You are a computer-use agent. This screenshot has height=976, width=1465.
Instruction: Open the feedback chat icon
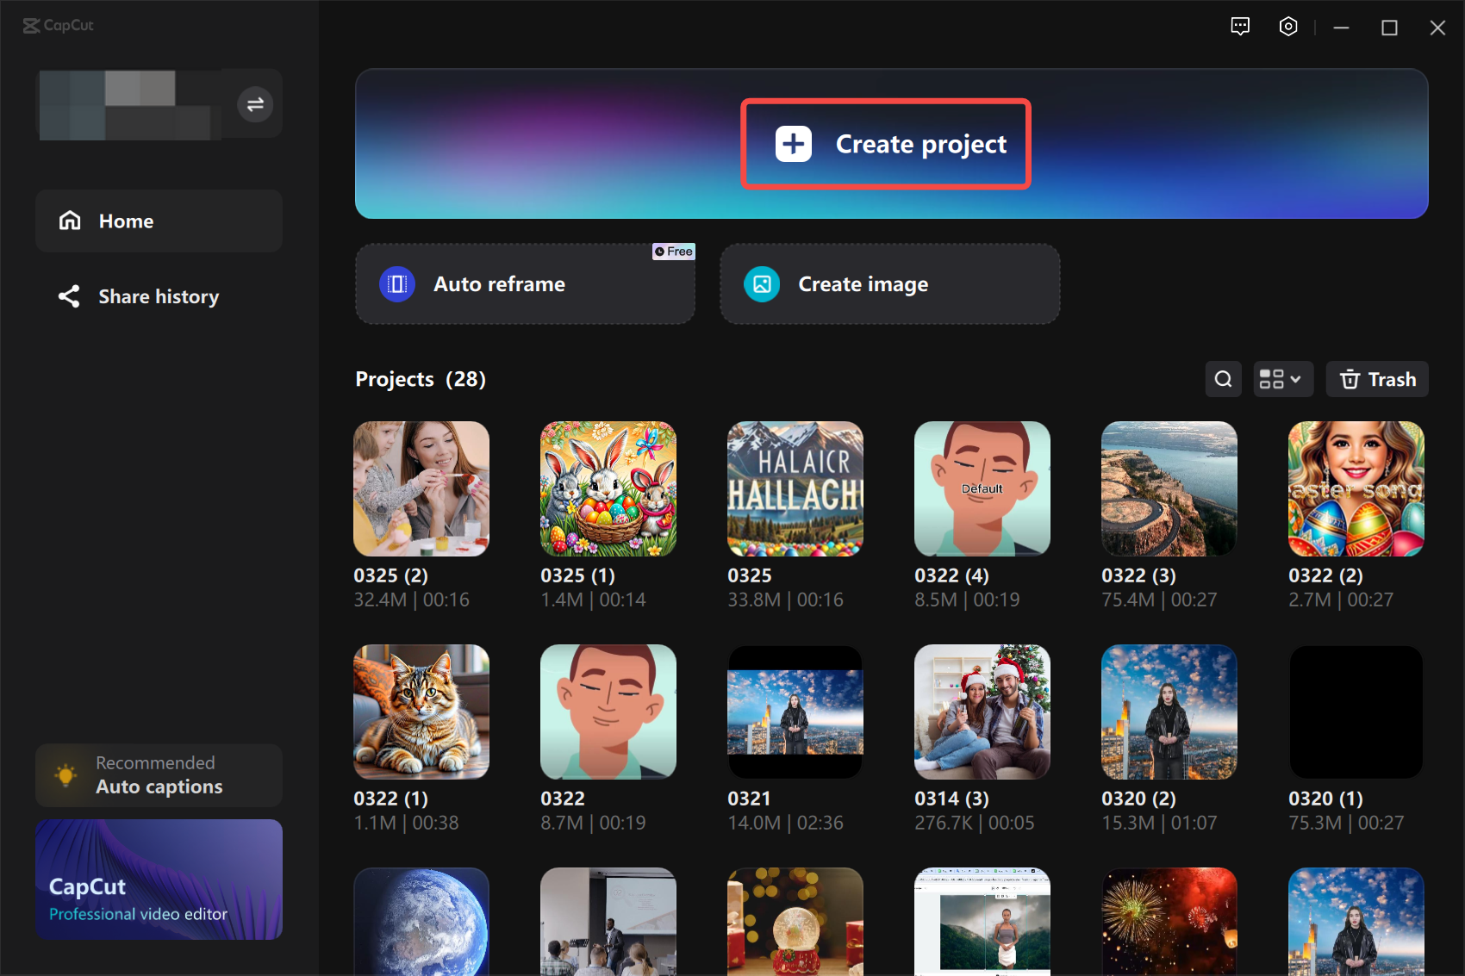[1240, 27]
